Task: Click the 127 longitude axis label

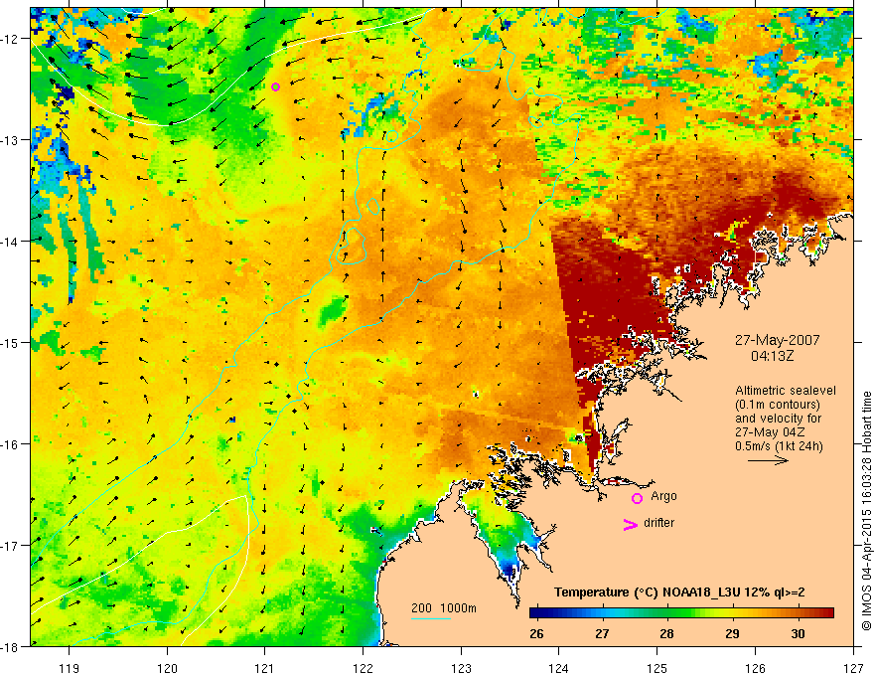Action: (853, 668)
